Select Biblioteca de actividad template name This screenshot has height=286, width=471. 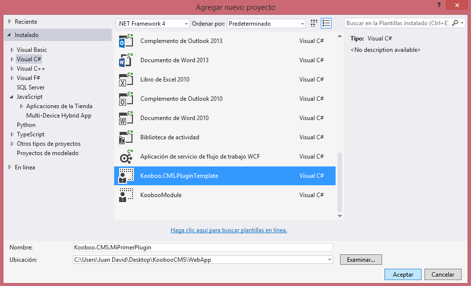click(170, 137)
